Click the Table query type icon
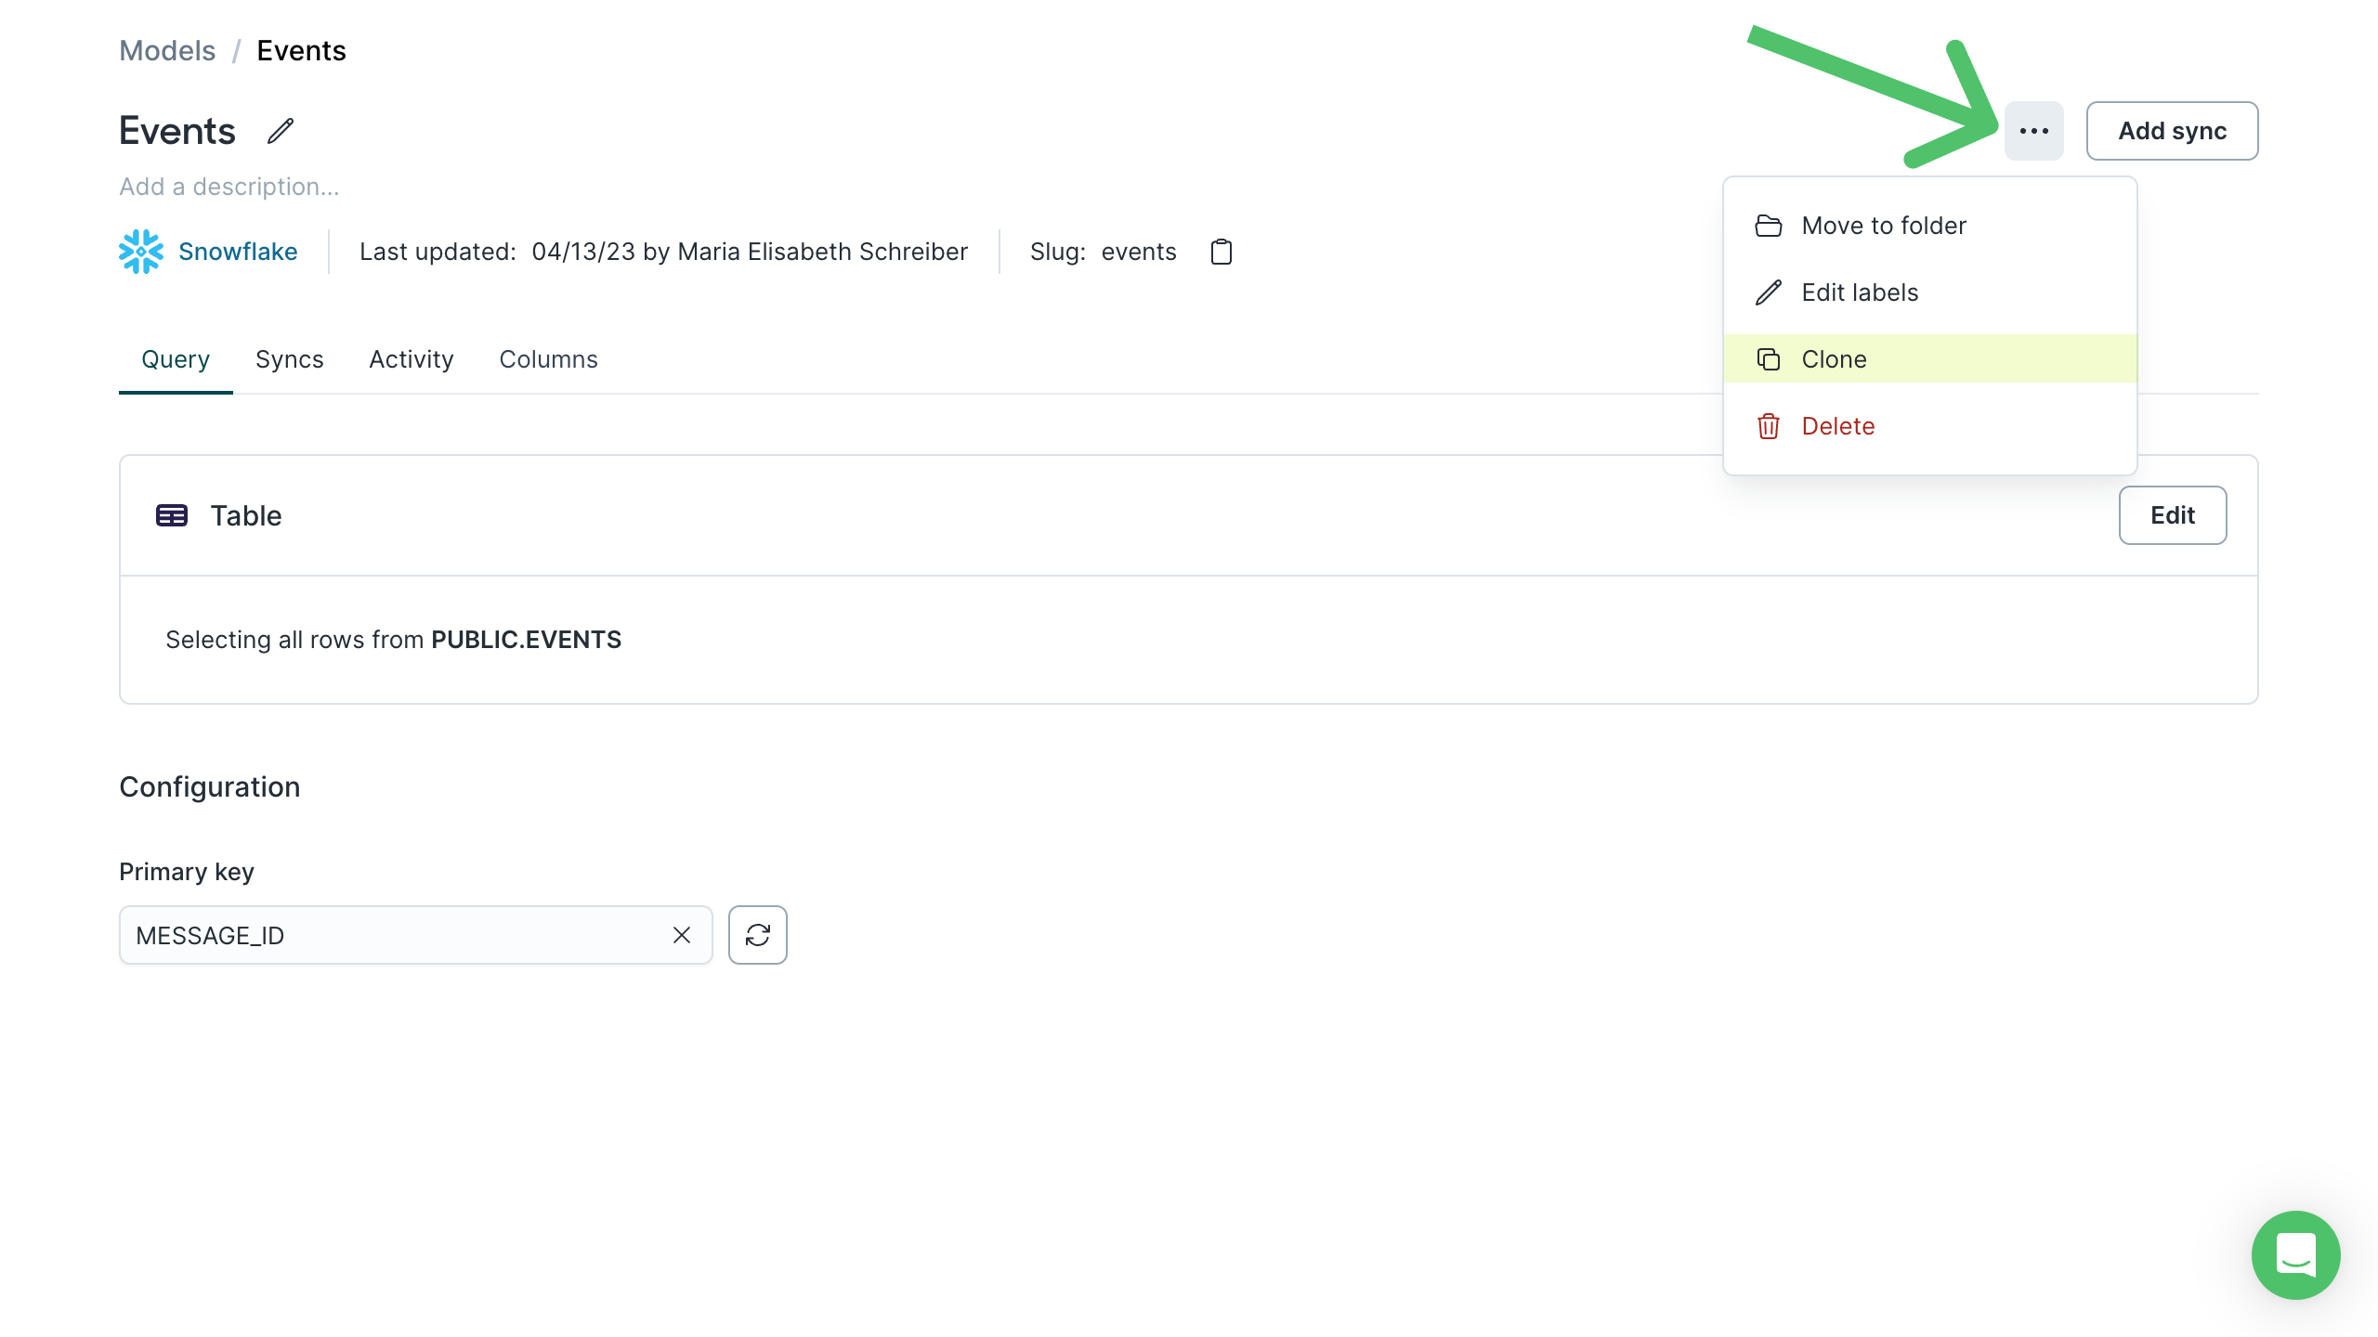 (171, 515)
